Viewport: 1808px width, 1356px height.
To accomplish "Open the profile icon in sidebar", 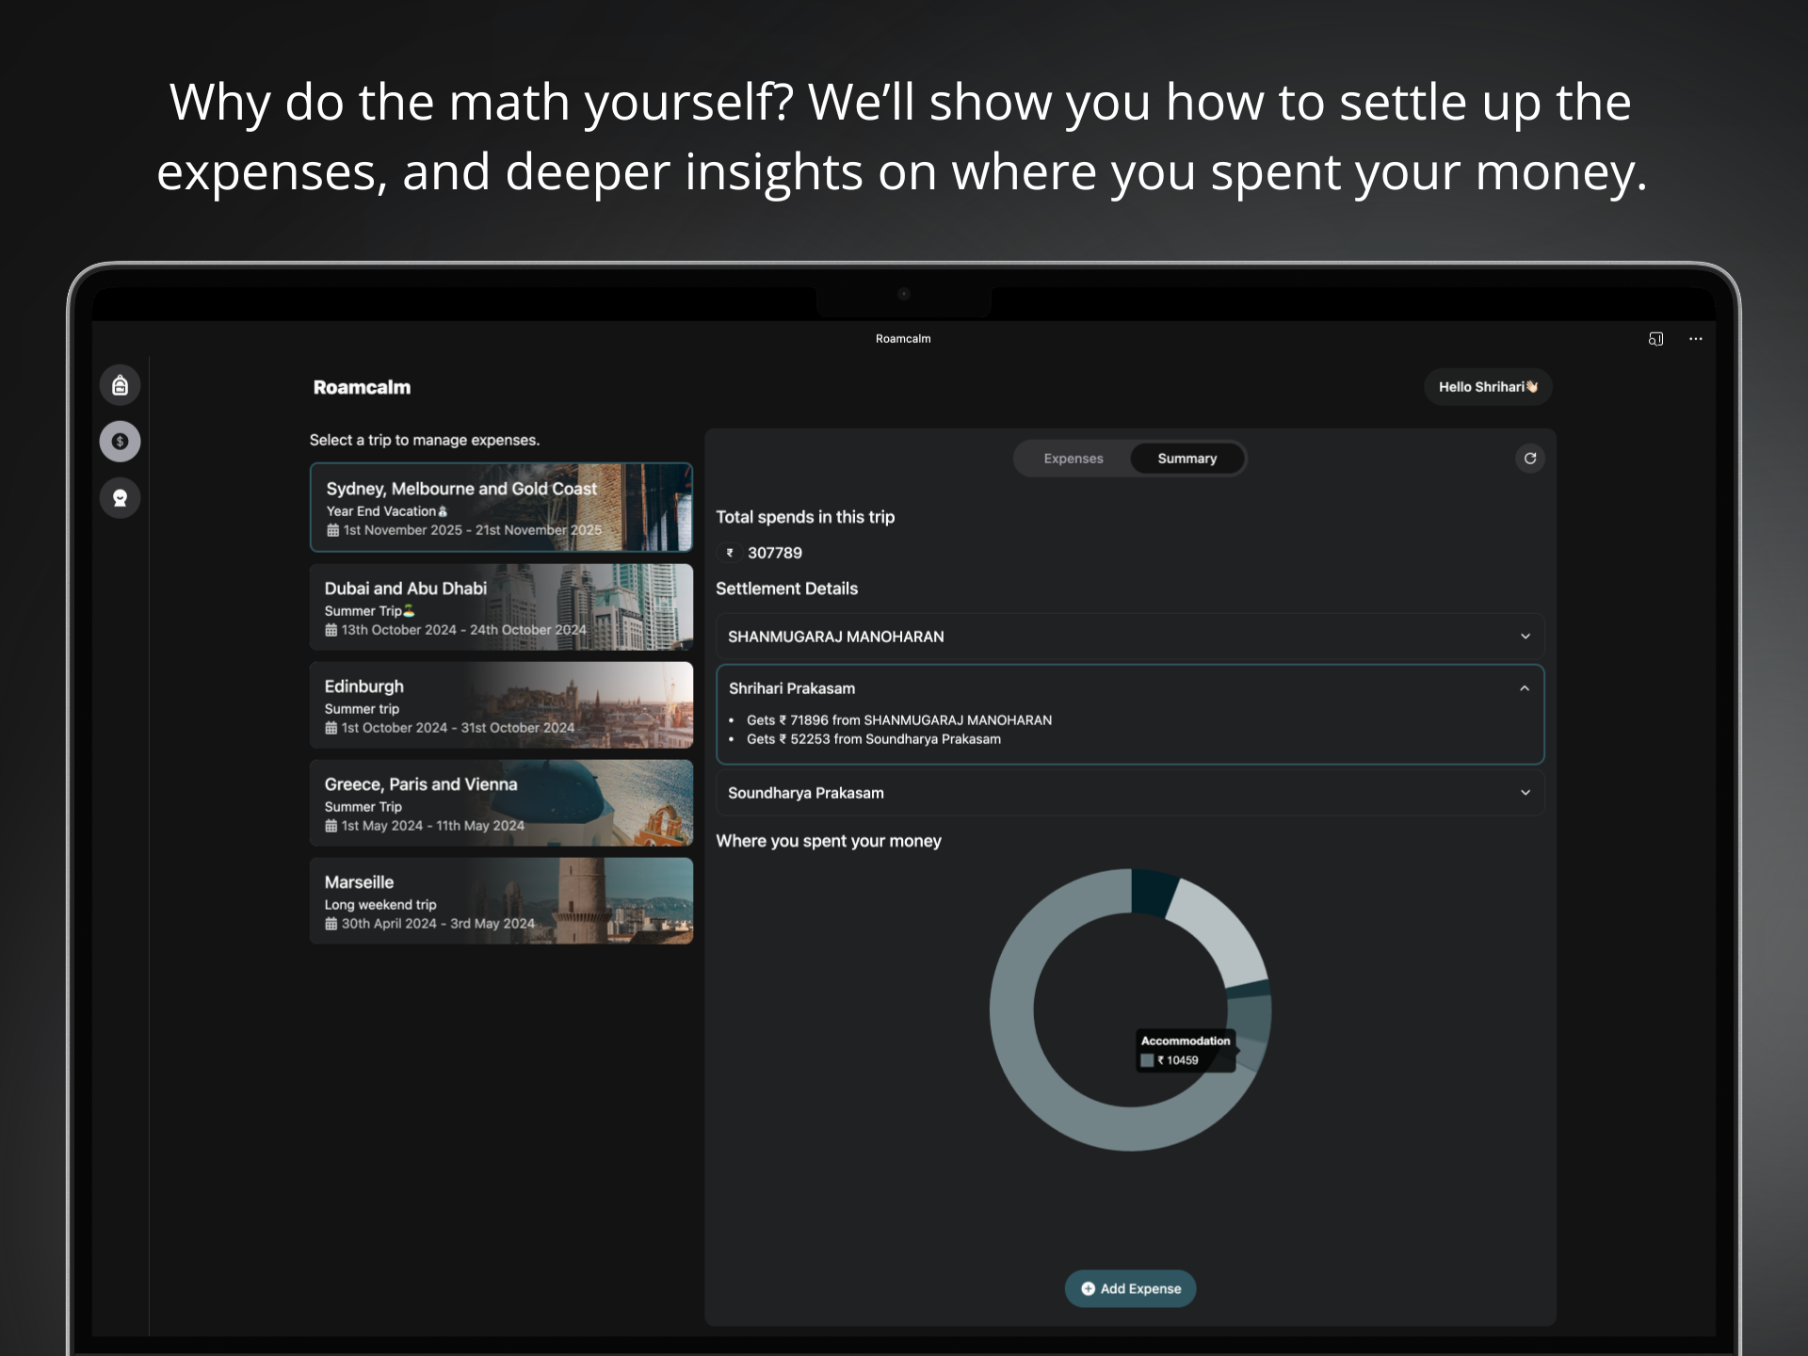I will (120, 498).
